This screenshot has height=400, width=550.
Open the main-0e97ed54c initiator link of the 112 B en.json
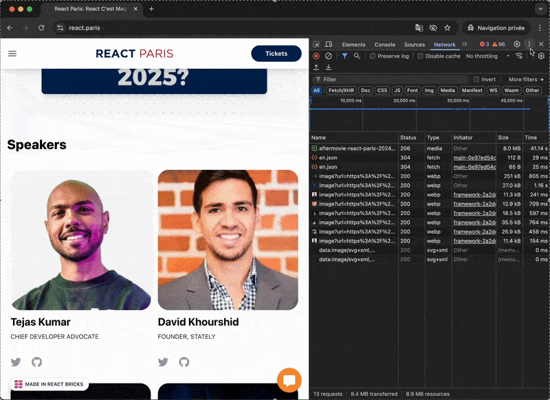(x=474, y=158)
